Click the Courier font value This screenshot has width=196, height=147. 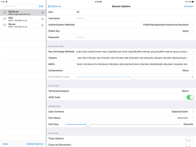coord(182,118)
